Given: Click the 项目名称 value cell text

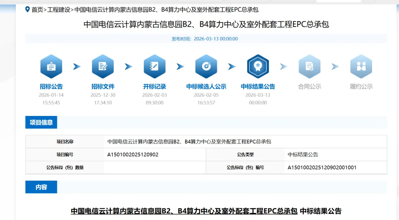Looking at the screenshot, I should pos(189,142).
